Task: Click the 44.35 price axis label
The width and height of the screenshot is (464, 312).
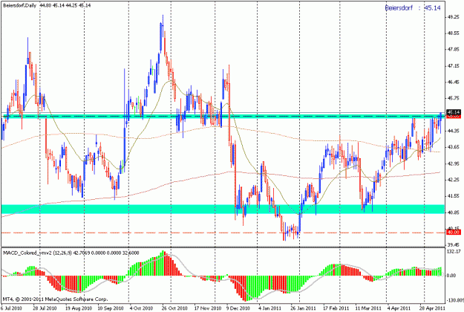Action: point(454,131)
